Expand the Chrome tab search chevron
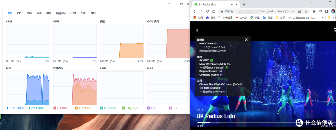 (312, 2)
